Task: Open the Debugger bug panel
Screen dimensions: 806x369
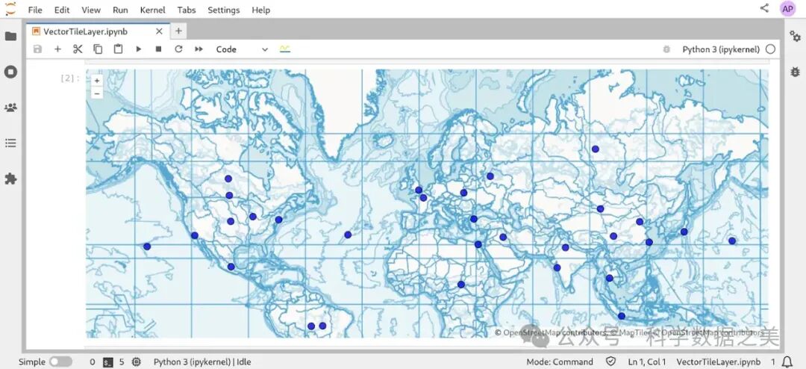Action: point(795,72)
